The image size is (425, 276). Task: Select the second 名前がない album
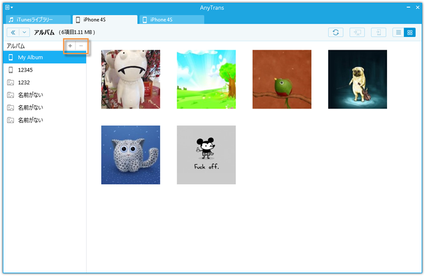pos(45,107)
